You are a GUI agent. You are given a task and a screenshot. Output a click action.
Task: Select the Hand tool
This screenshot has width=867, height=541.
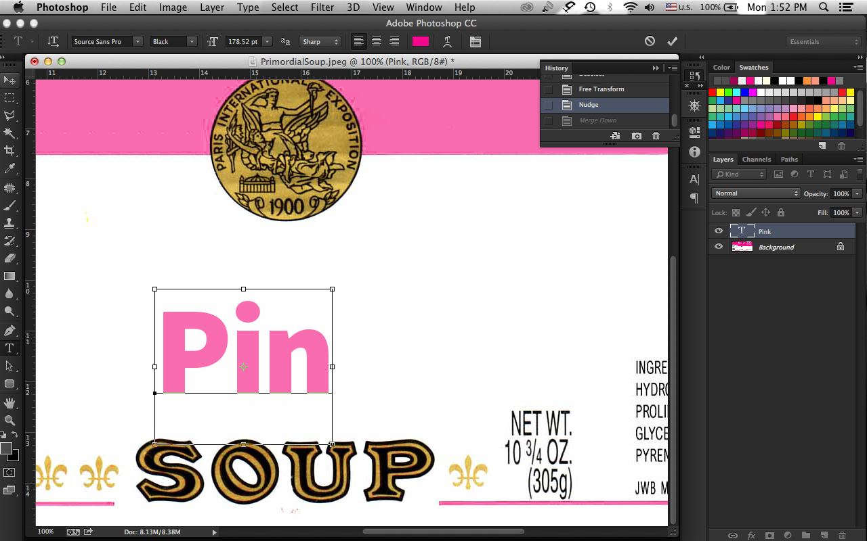[x=9, y=403]
